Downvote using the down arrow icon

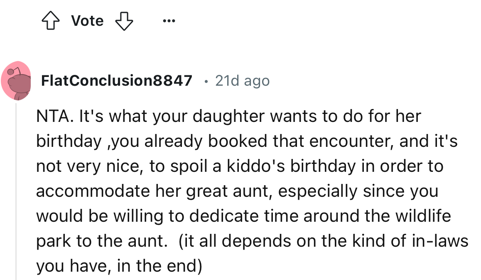(124, 20)
